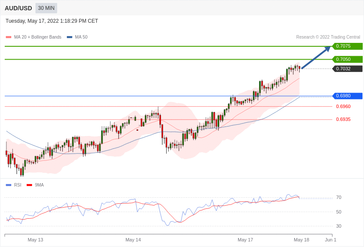Click the May 14 date axis label

(133, 240)
